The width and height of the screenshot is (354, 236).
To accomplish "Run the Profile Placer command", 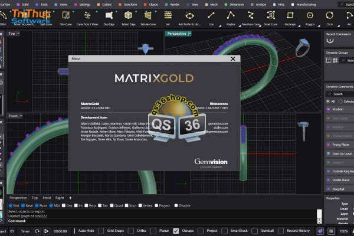I will [339, 180].
